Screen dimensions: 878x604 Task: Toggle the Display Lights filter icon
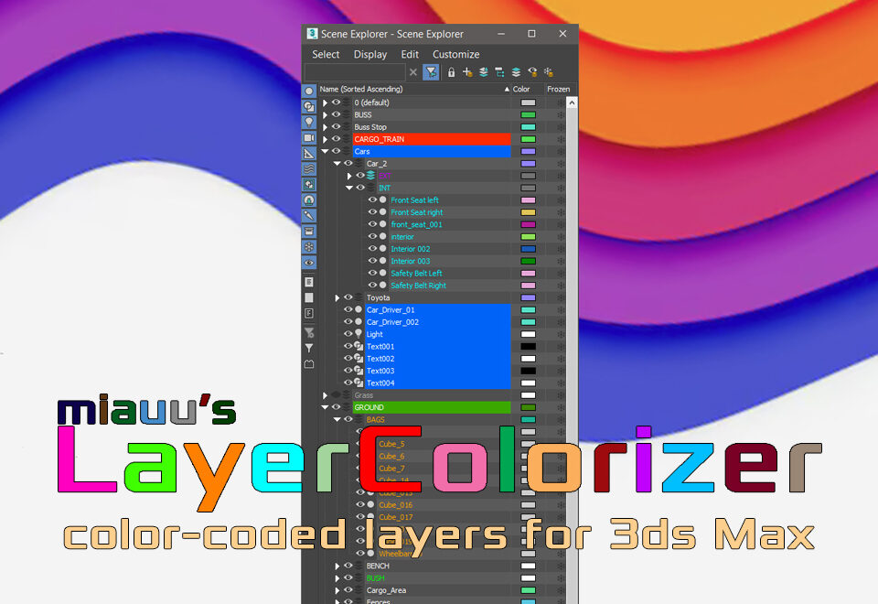[x=309, y=122]
